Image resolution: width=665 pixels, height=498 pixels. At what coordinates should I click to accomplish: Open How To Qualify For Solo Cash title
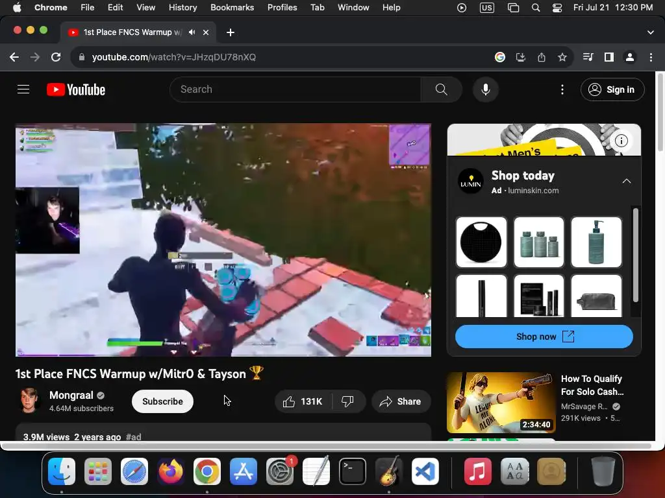(x=592, y=385)
